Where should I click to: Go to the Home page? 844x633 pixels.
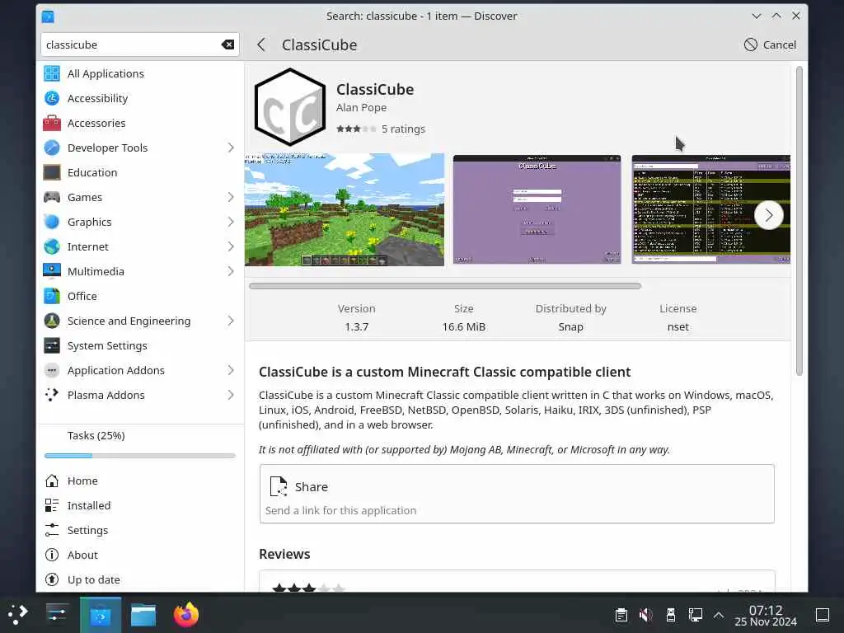[x=140, y=481]
